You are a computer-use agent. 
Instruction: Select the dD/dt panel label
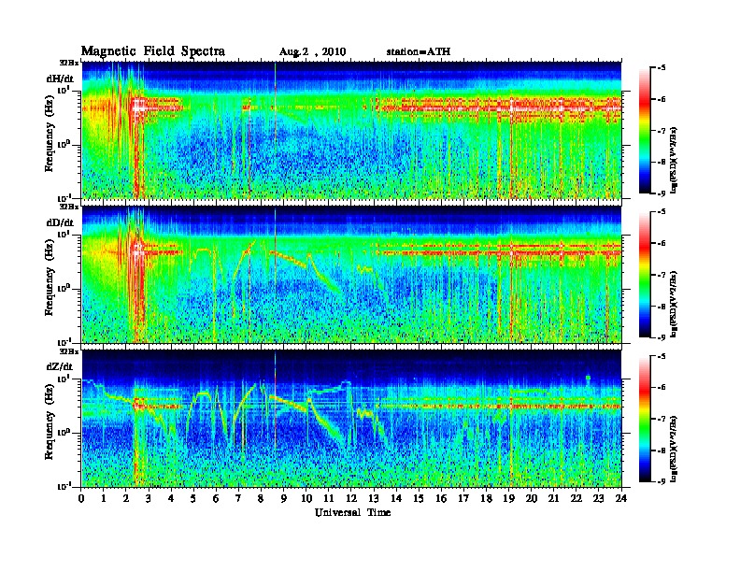tap(60, 222)
